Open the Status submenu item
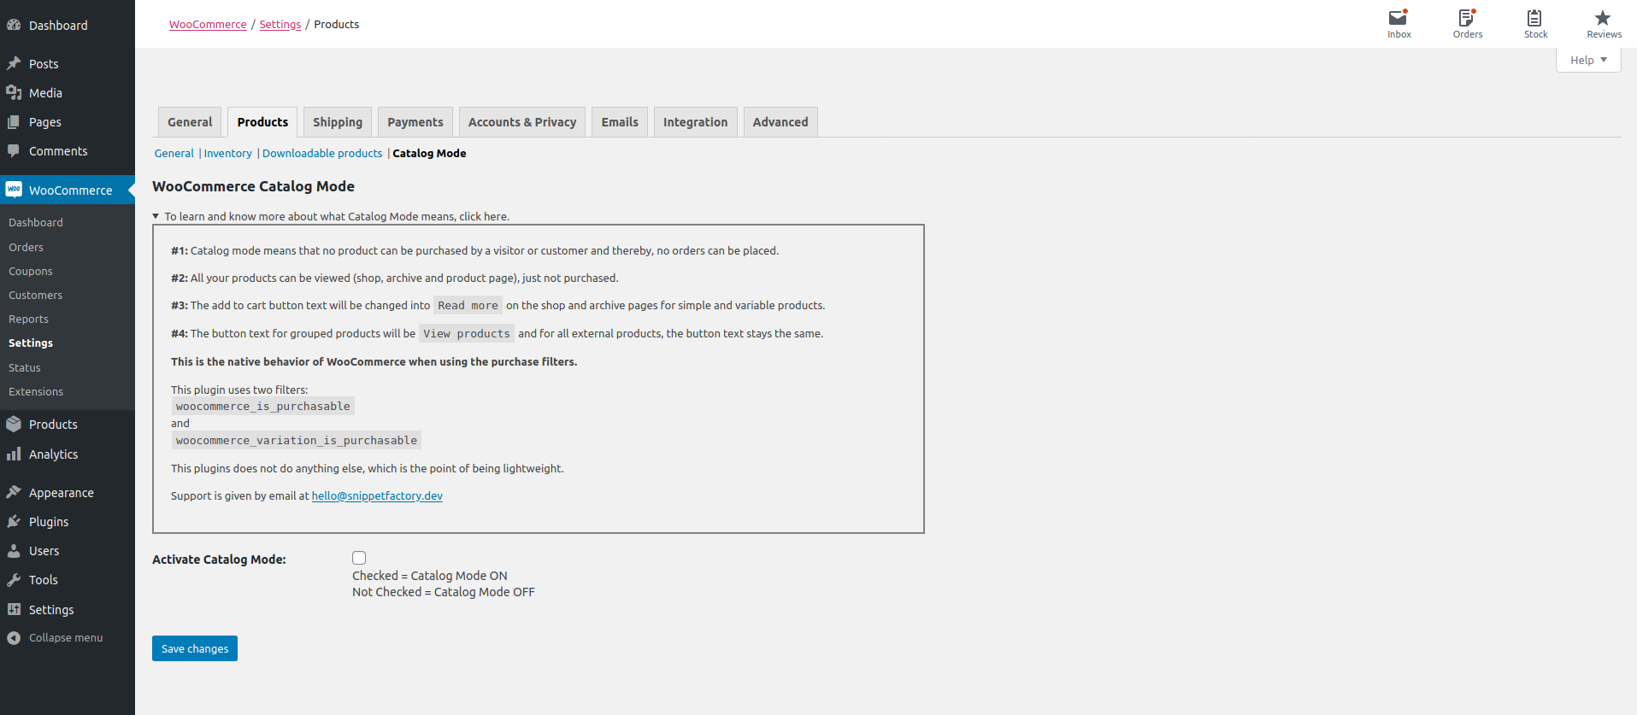The height and width of the screenshot is (715, 1637). pyautogui.click(x=25, y=367)
